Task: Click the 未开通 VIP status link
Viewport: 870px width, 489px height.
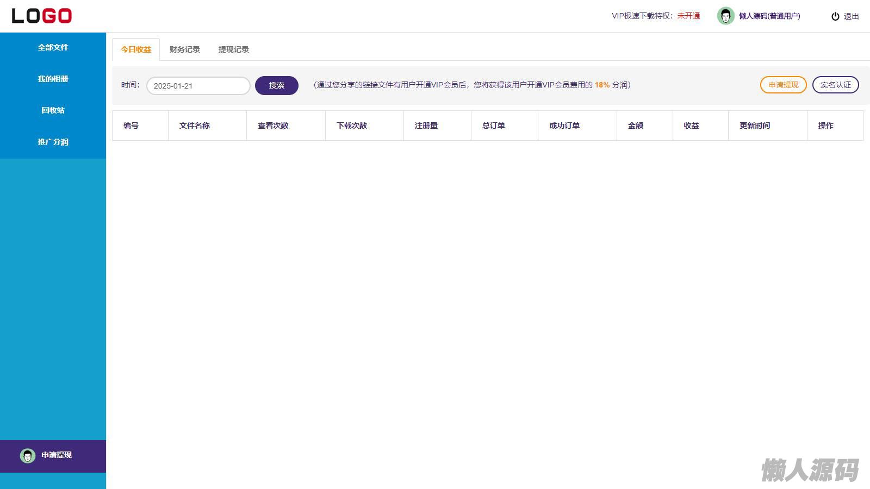Action: pyautogui.click(x=688, y=16)
